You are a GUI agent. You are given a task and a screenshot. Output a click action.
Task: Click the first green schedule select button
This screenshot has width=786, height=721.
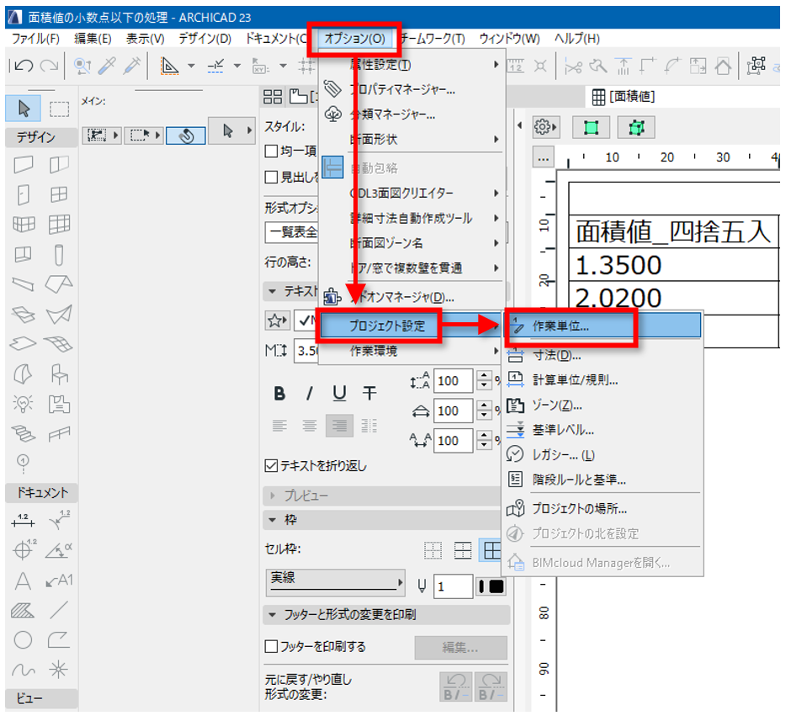(591, 127)
